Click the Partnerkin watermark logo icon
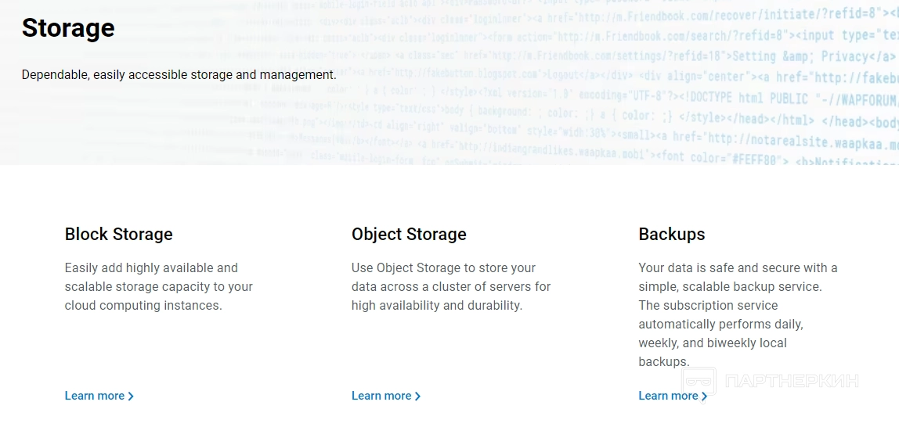This screenshot has height=445, width=899. click(x=699, y=381)
